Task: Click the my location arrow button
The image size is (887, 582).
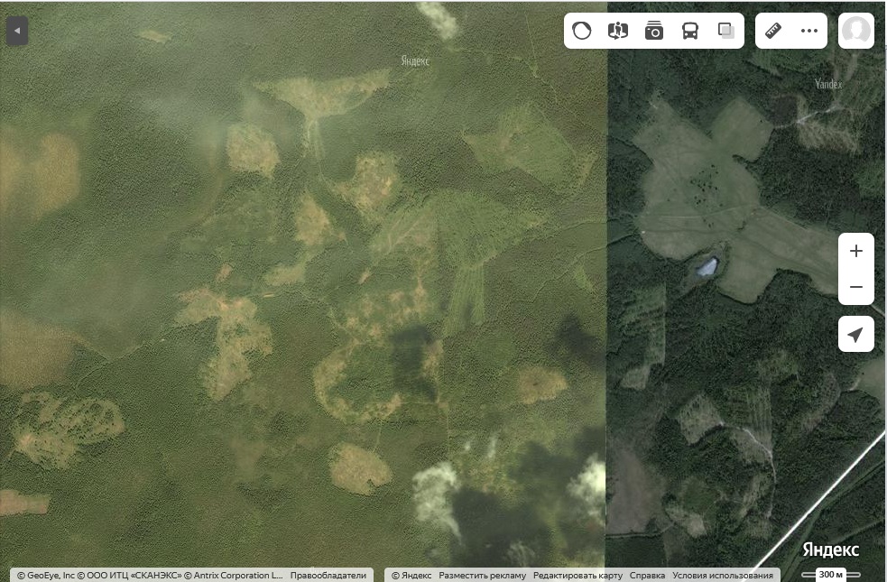Action: tap(856, 334)
